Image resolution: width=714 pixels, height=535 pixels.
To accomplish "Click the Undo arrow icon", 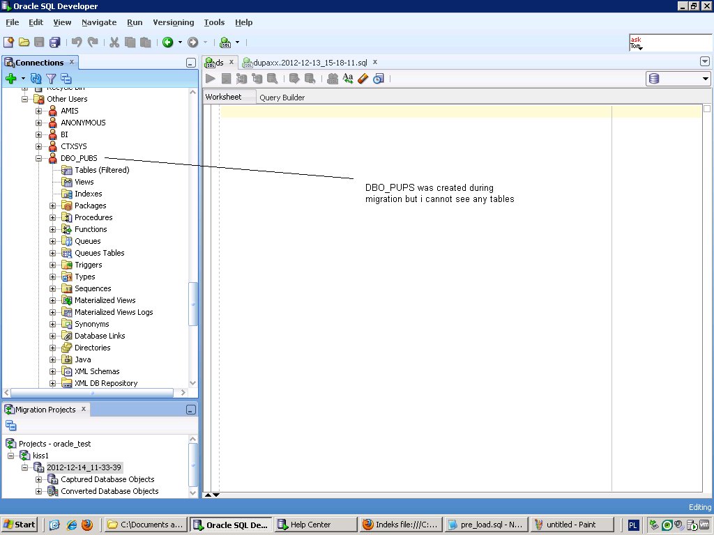I will point(77,42).
